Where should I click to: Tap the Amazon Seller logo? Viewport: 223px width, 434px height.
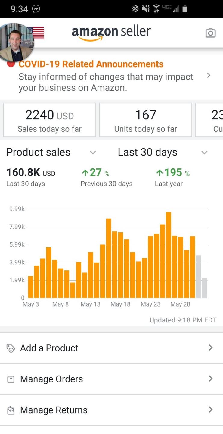point(111,33)
